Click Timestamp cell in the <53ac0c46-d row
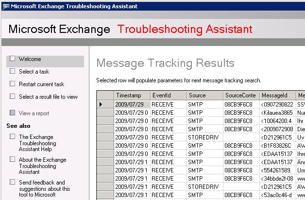Image resolution: width=305 pixels, height=200 pixels. pyautogui.click(x=132, y=195)
